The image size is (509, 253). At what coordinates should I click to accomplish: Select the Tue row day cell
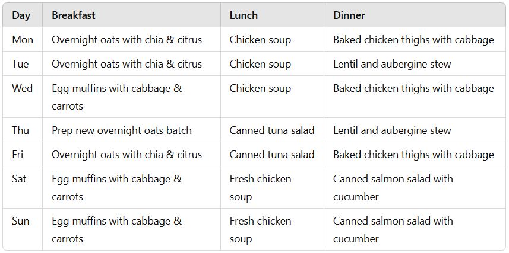tap(21, 64)
